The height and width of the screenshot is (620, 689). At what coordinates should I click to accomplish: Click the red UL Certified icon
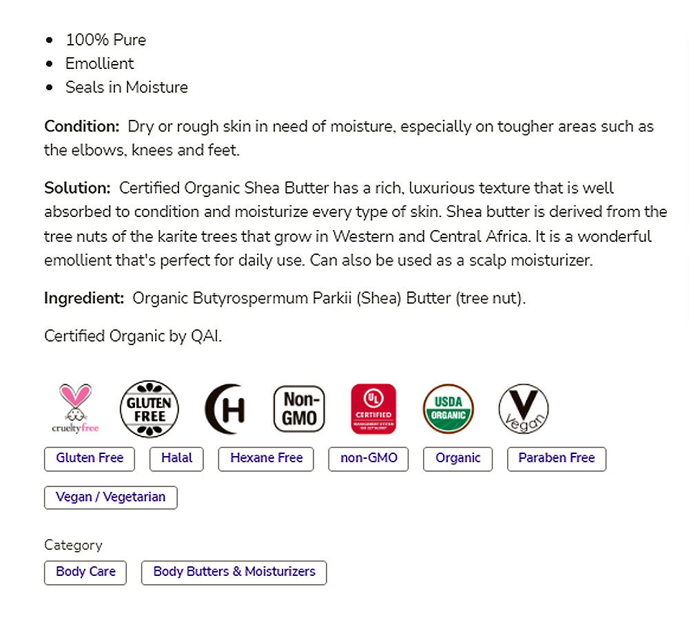click(x=373, y=409)
